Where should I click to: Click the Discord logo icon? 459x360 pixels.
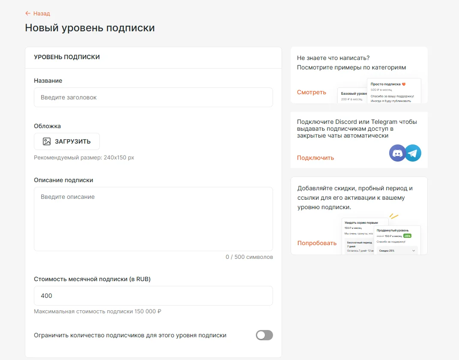pyautogui.click(x=397, y=153)
